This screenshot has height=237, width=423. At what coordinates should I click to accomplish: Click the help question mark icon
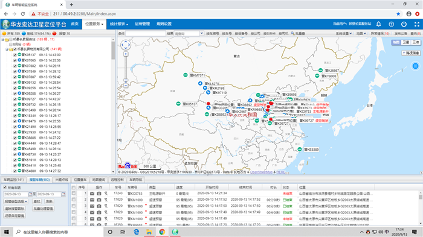click(391, 24)
